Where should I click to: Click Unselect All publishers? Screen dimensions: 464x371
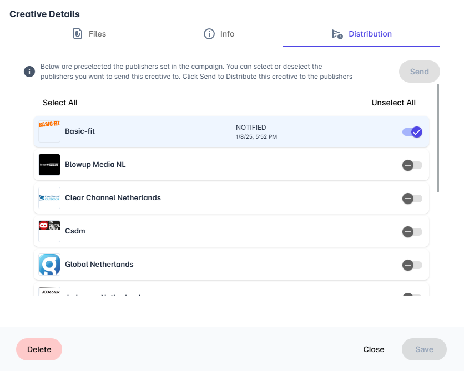pos(394,103)
